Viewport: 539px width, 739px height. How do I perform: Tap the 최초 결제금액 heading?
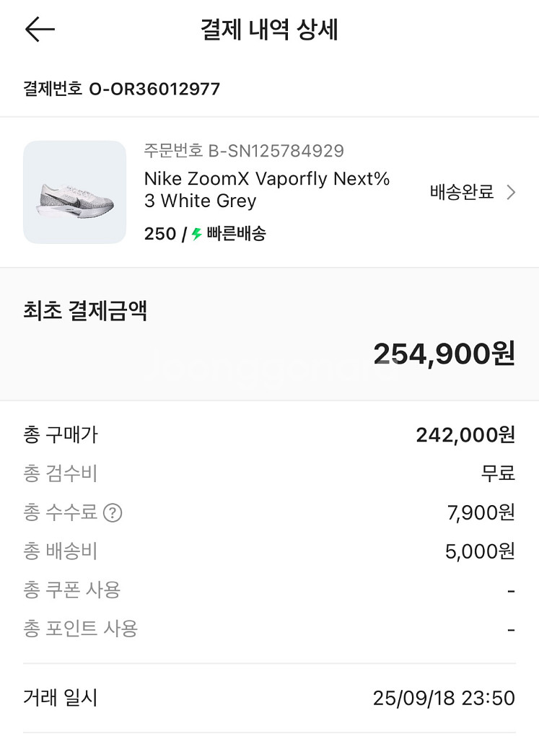85,311
